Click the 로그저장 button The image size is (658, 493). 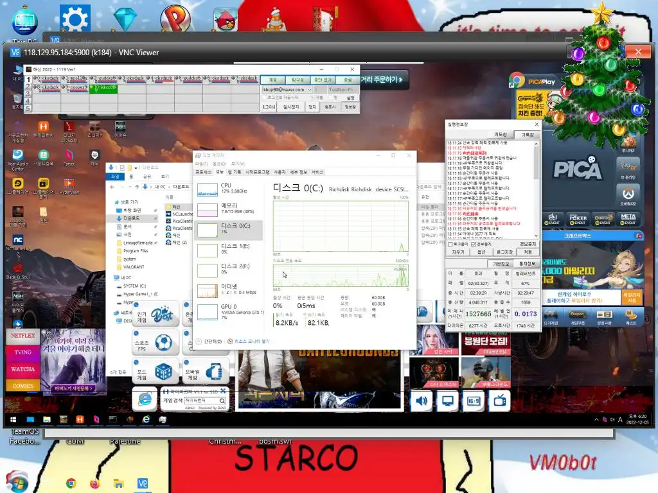[504, 252]
